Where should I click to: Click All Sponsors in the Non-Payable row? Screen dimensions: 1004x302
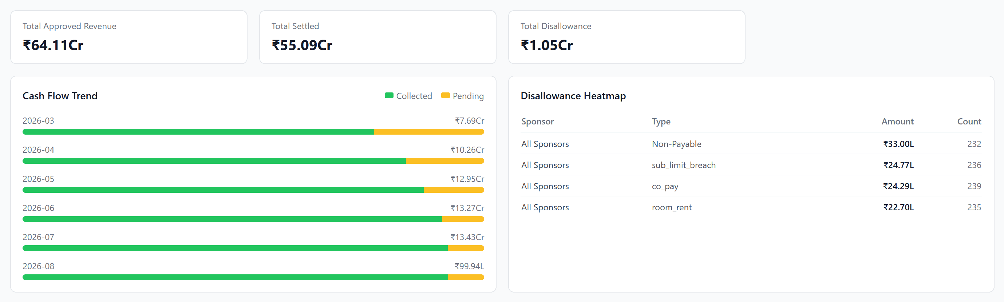pos(545,144)
